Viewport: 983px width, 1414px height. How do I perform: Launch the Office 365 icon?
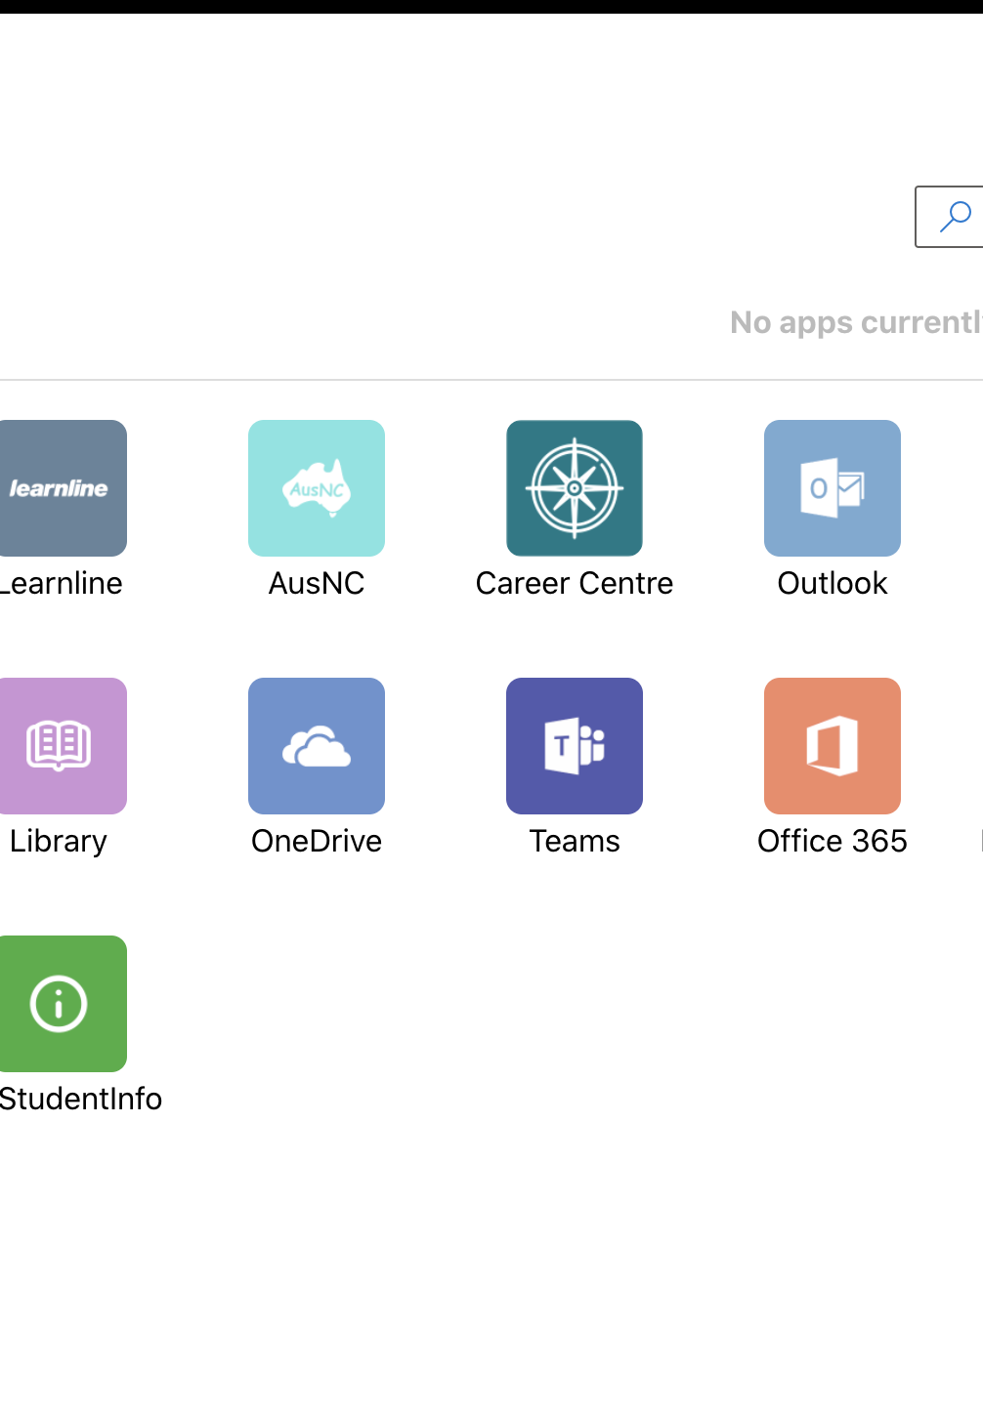[x=833, y=746]
